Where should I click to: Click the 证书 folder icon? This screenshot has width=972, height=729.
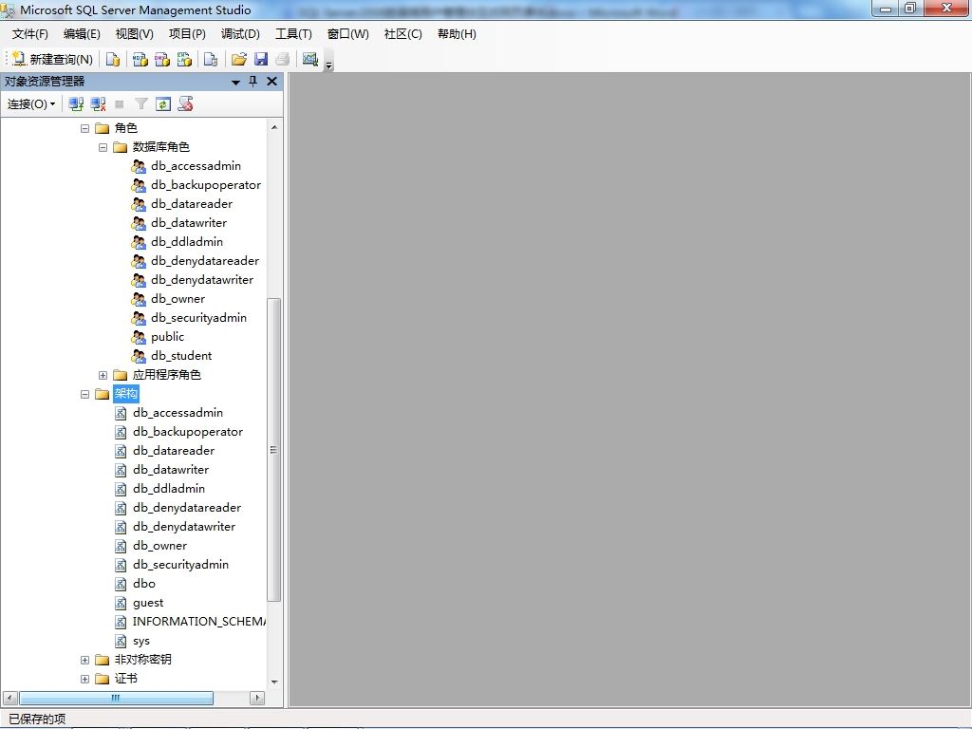click(103, 679)
